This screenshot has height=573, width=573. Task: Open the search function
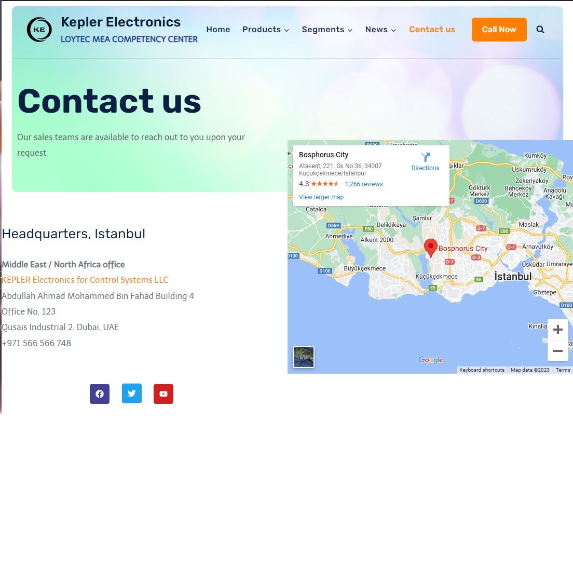pyautogui.click(x=540, y=30)
